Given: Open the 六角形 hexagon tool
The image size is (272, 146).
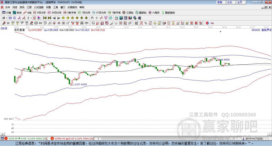Looking at the screenshot, I should coord(154,13).
